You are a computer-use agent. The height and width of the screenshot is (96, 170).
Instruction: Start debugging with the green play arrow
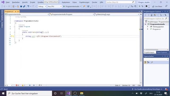coord(64,6)
